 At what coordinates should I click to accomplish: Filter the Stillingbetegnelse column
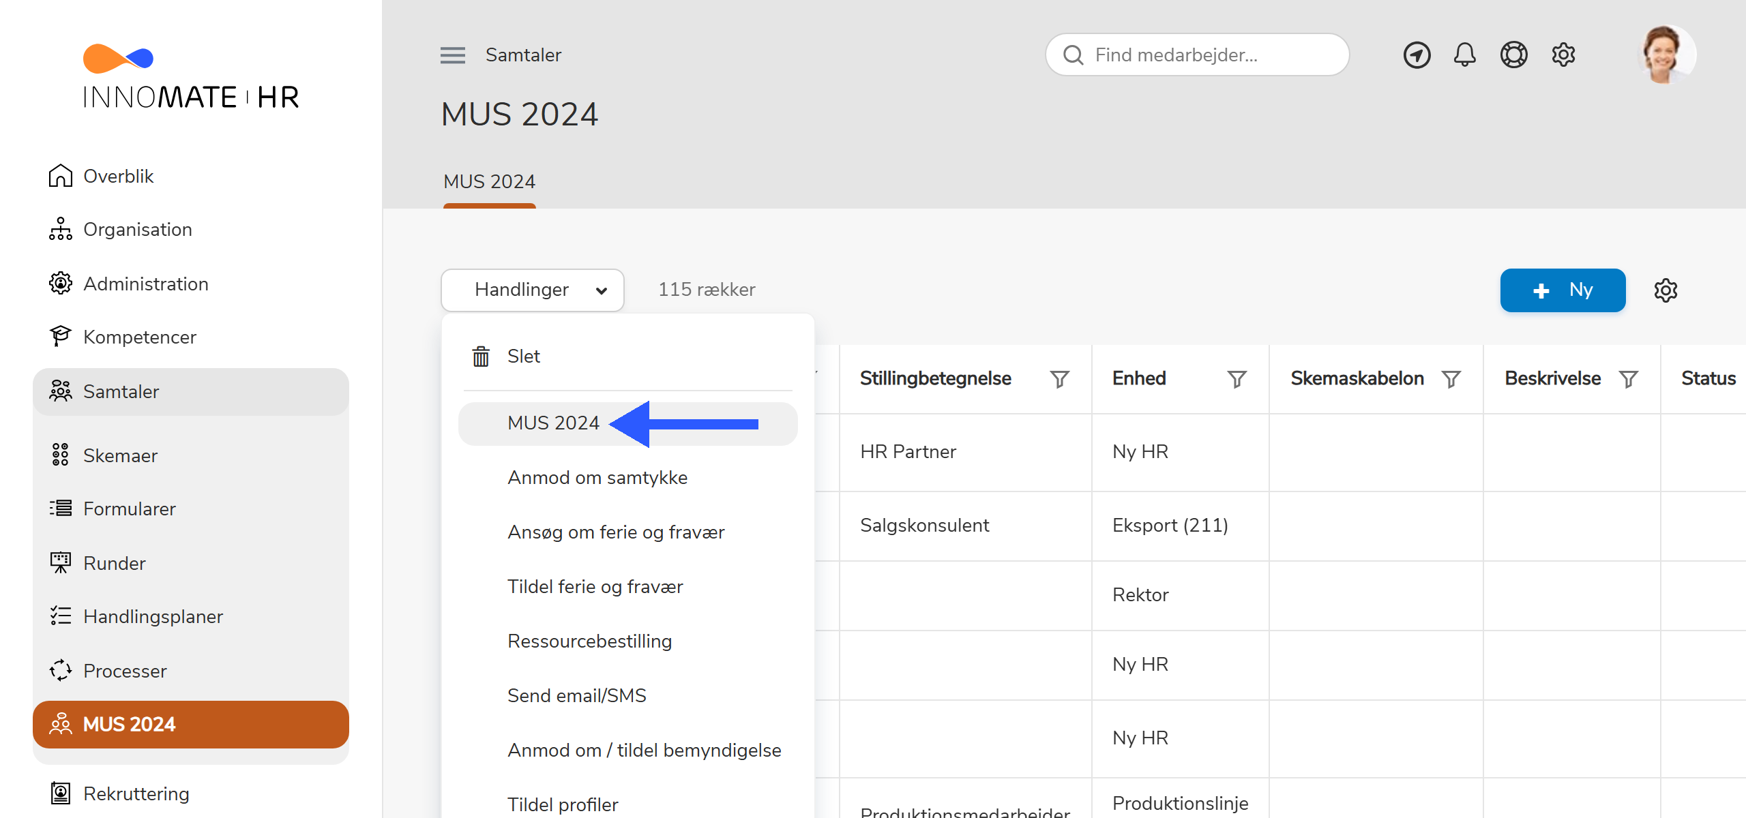pyautogui.click(x=1059, y=379)
